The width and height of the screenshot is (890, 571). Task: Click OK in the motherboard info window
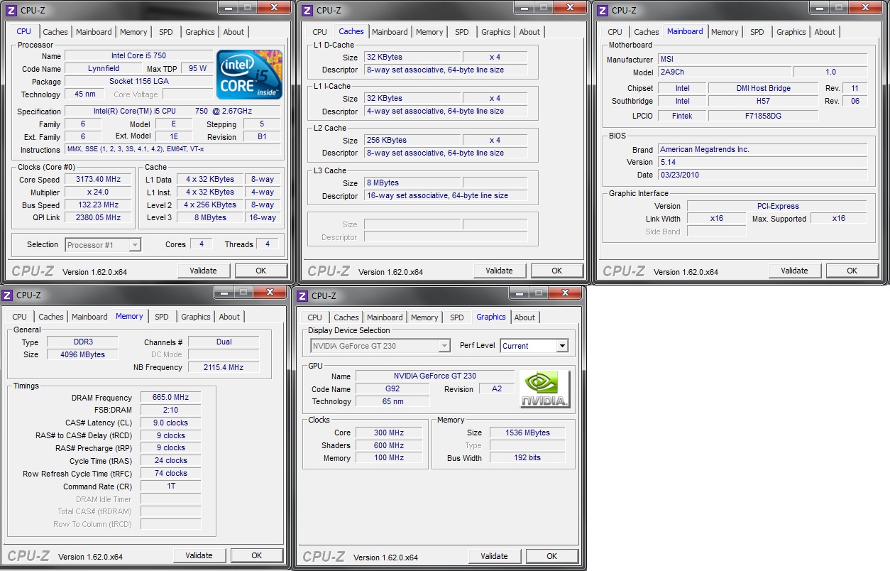pyautogui.click(x=852, y=271)
